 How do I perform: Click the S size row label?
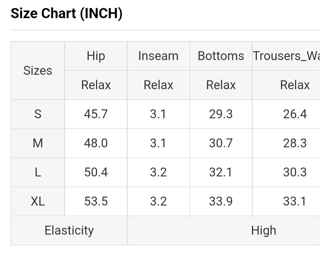point(38,114)
